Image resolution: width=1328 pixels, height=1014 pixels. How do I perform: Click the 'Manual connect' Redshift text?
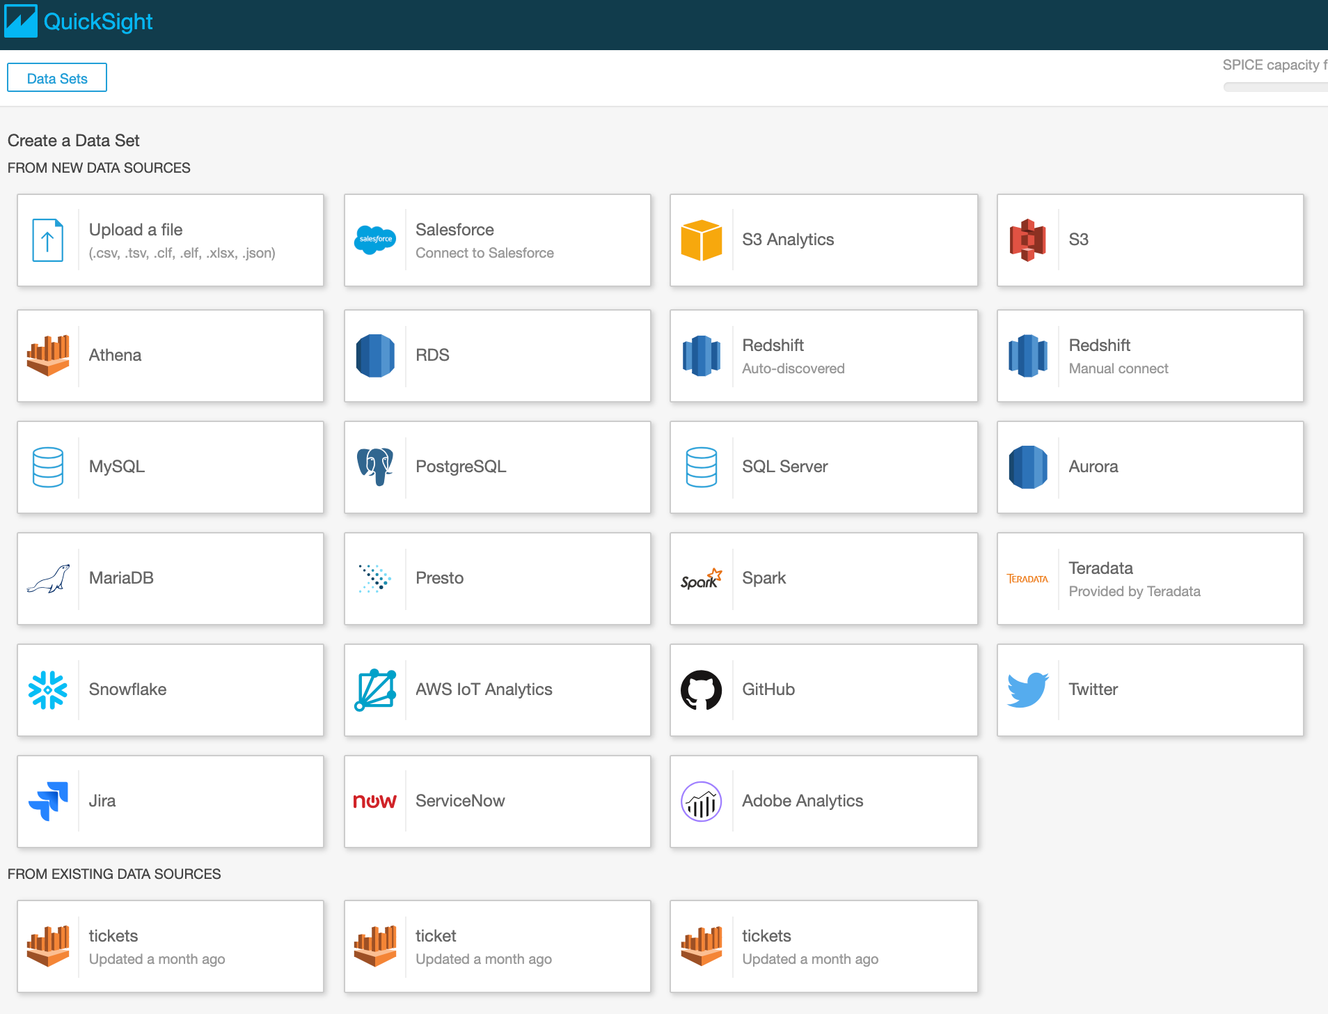tap(1118, 368)
